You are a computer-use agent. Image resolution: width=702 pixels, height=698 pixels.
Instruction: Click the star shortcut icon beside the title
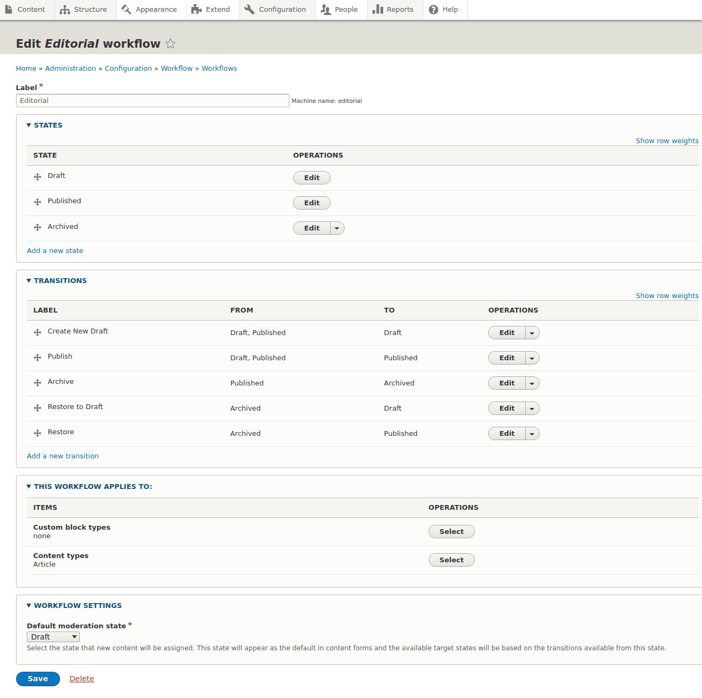point(170,44)
